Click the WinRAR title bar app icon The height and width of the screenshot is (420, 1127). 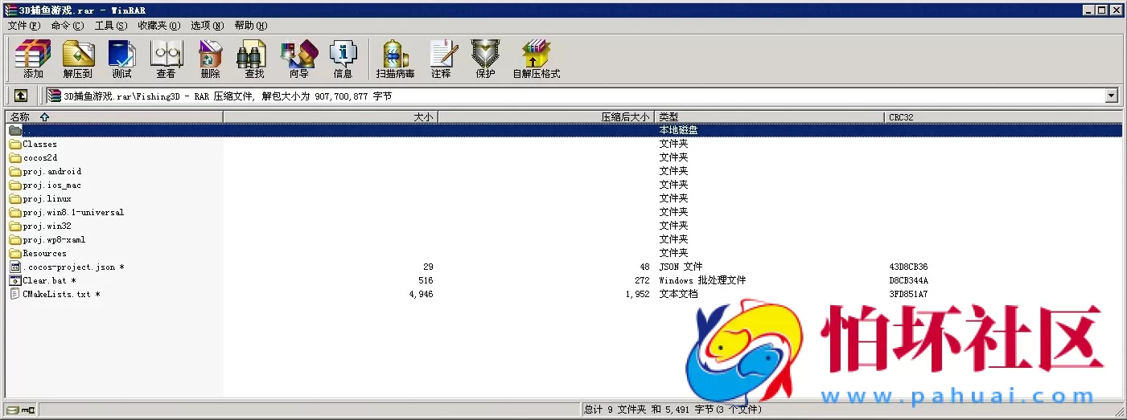pos(10,10)
